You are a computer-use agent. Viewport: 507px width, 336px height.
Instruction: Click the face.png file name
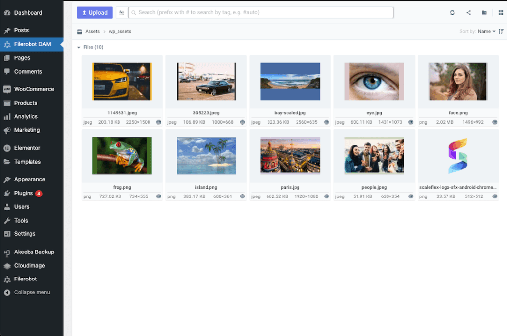[x=458, y=113]
